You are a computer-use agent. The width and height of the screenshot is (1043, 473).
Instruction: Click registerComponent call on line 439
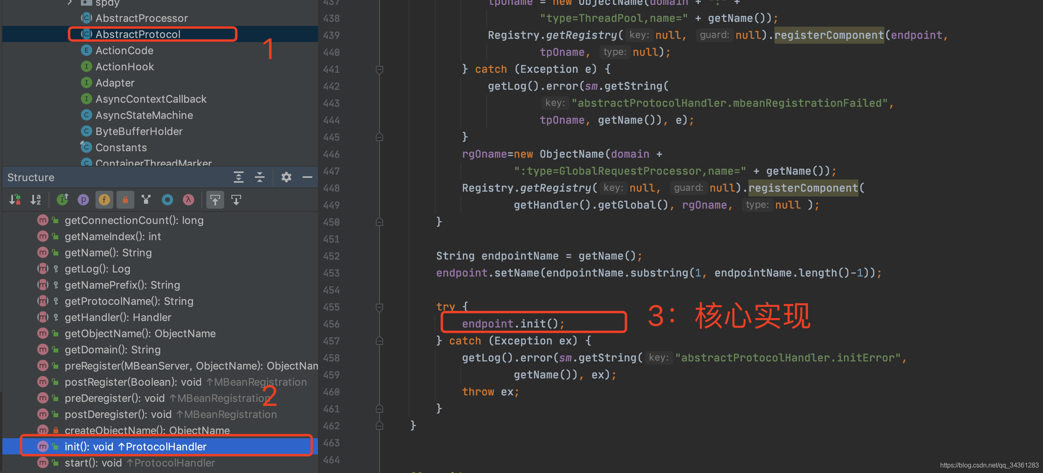pos(829,35)
